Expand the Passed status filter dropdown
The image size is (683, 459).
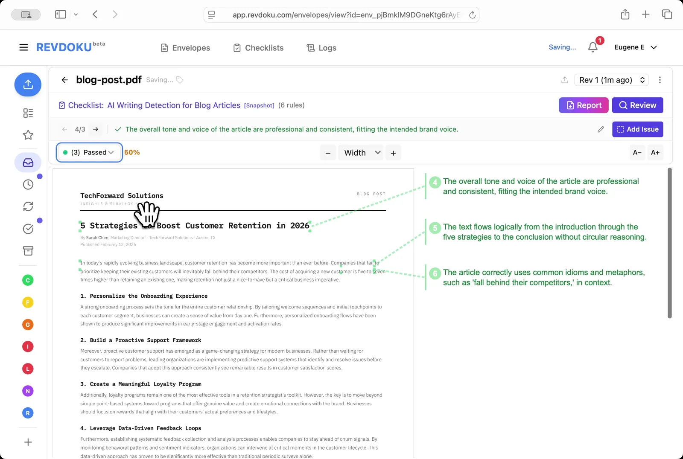click(x=89, y=152)
